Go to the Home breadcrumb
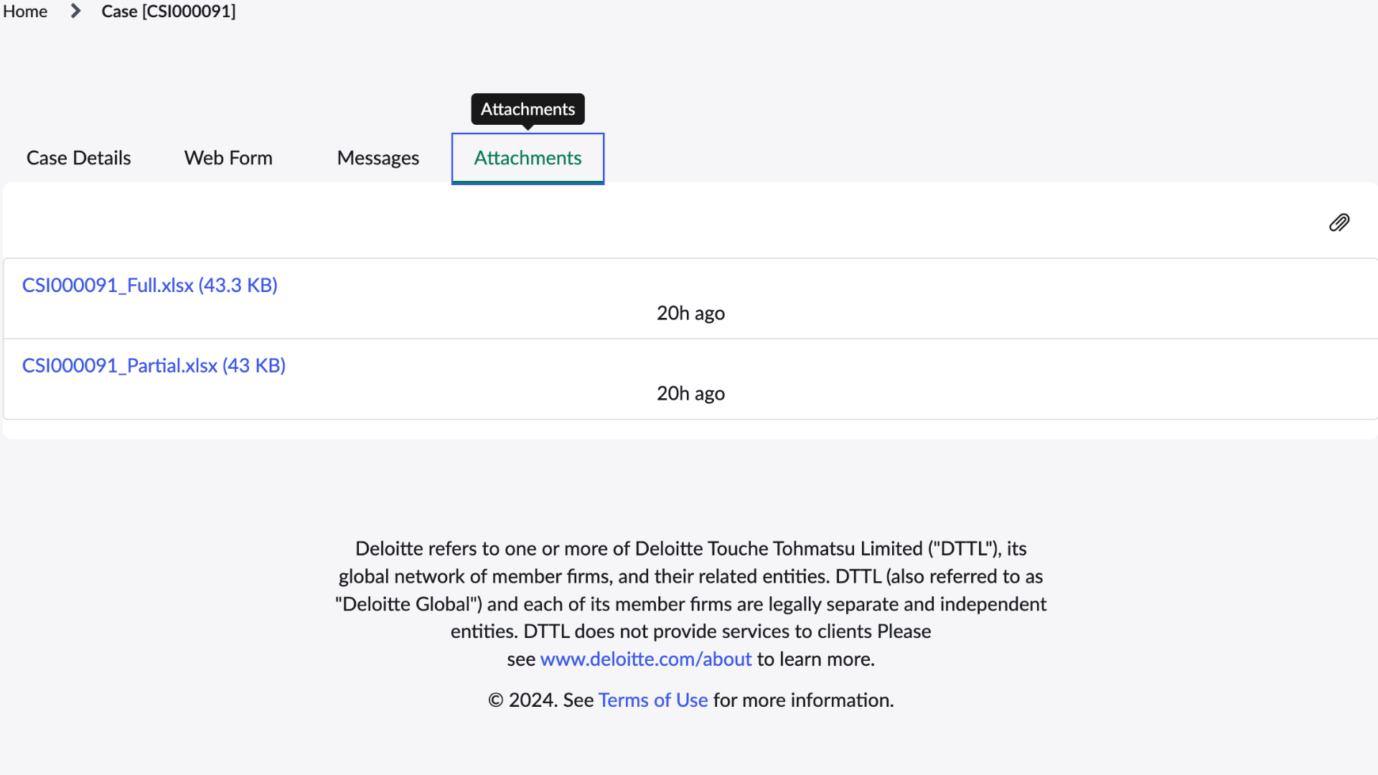This screenshot has width=1378, height=775. pos(25,11)
